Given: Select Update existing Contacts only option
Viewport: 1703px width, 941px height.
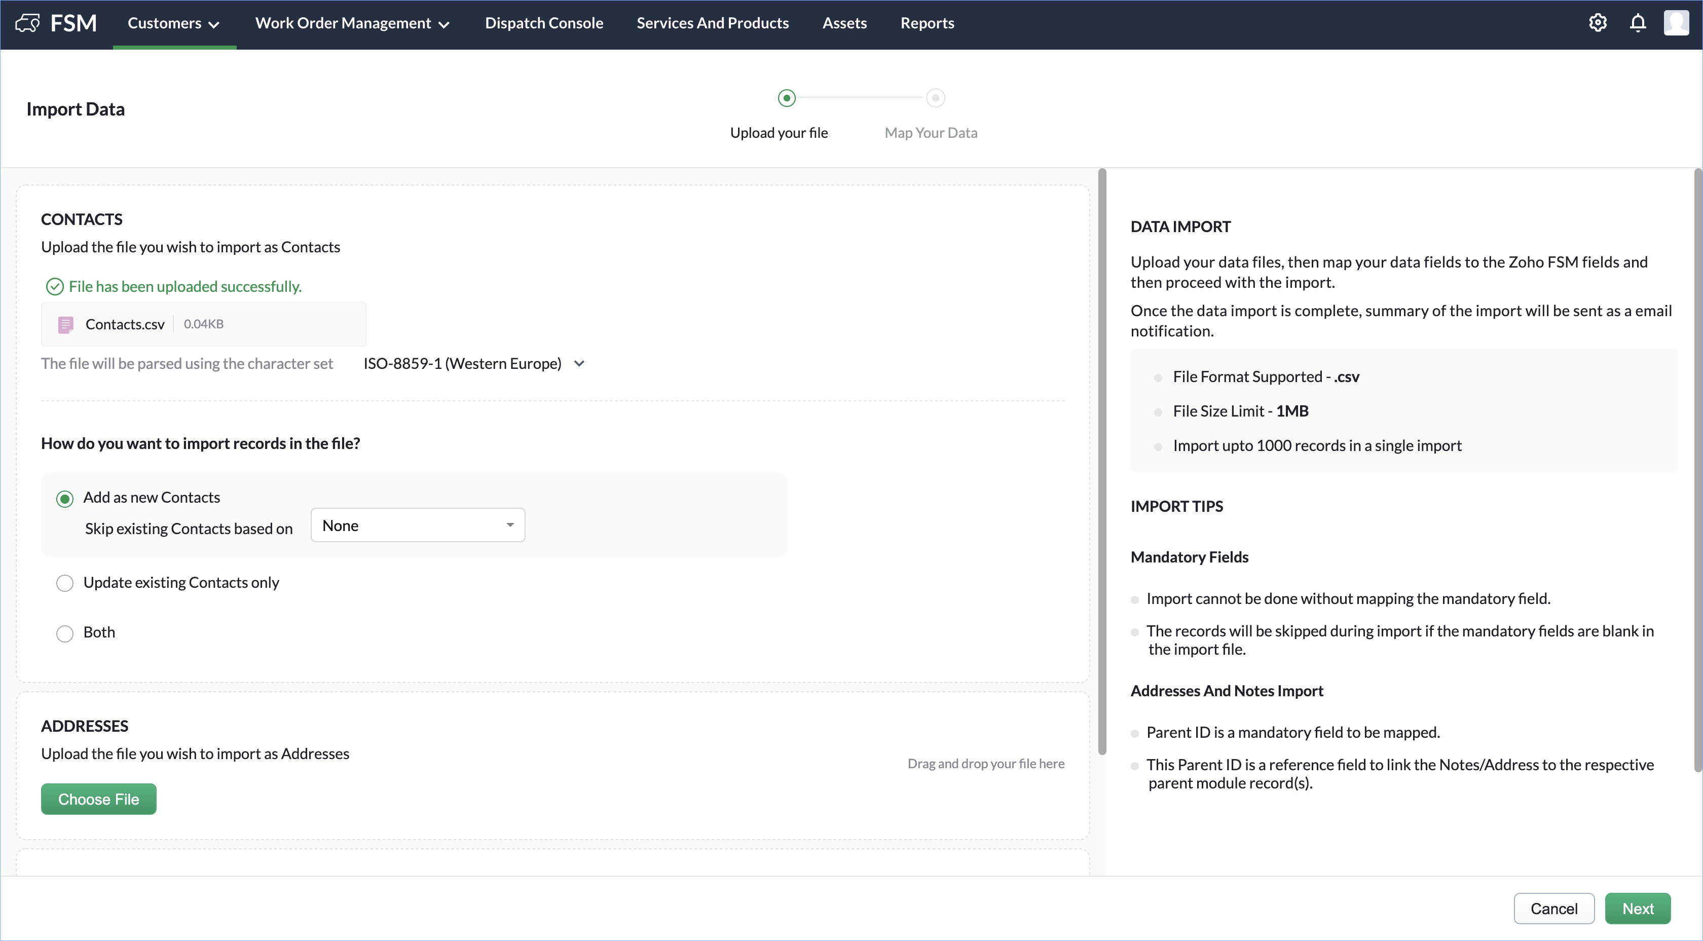Looking at the screenshot, I should point(65,583).
